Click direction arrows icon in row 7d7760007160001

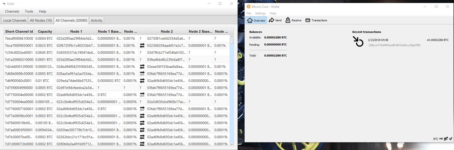[142, 109]
